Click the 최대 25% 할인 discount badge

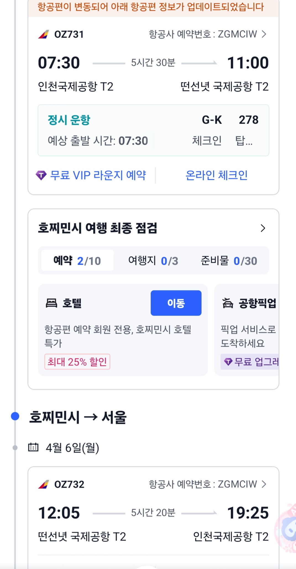point(77,362)
